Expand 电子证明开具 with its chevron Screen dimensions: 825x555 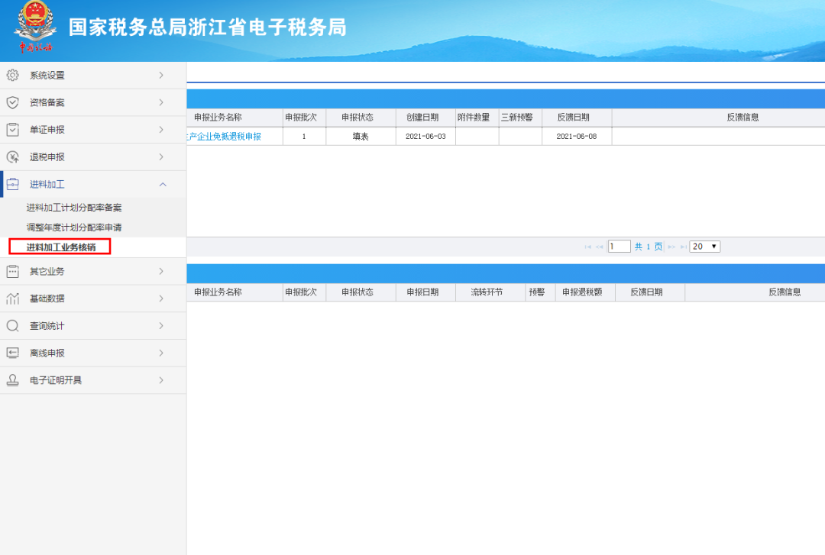click(x=161, y=380)
